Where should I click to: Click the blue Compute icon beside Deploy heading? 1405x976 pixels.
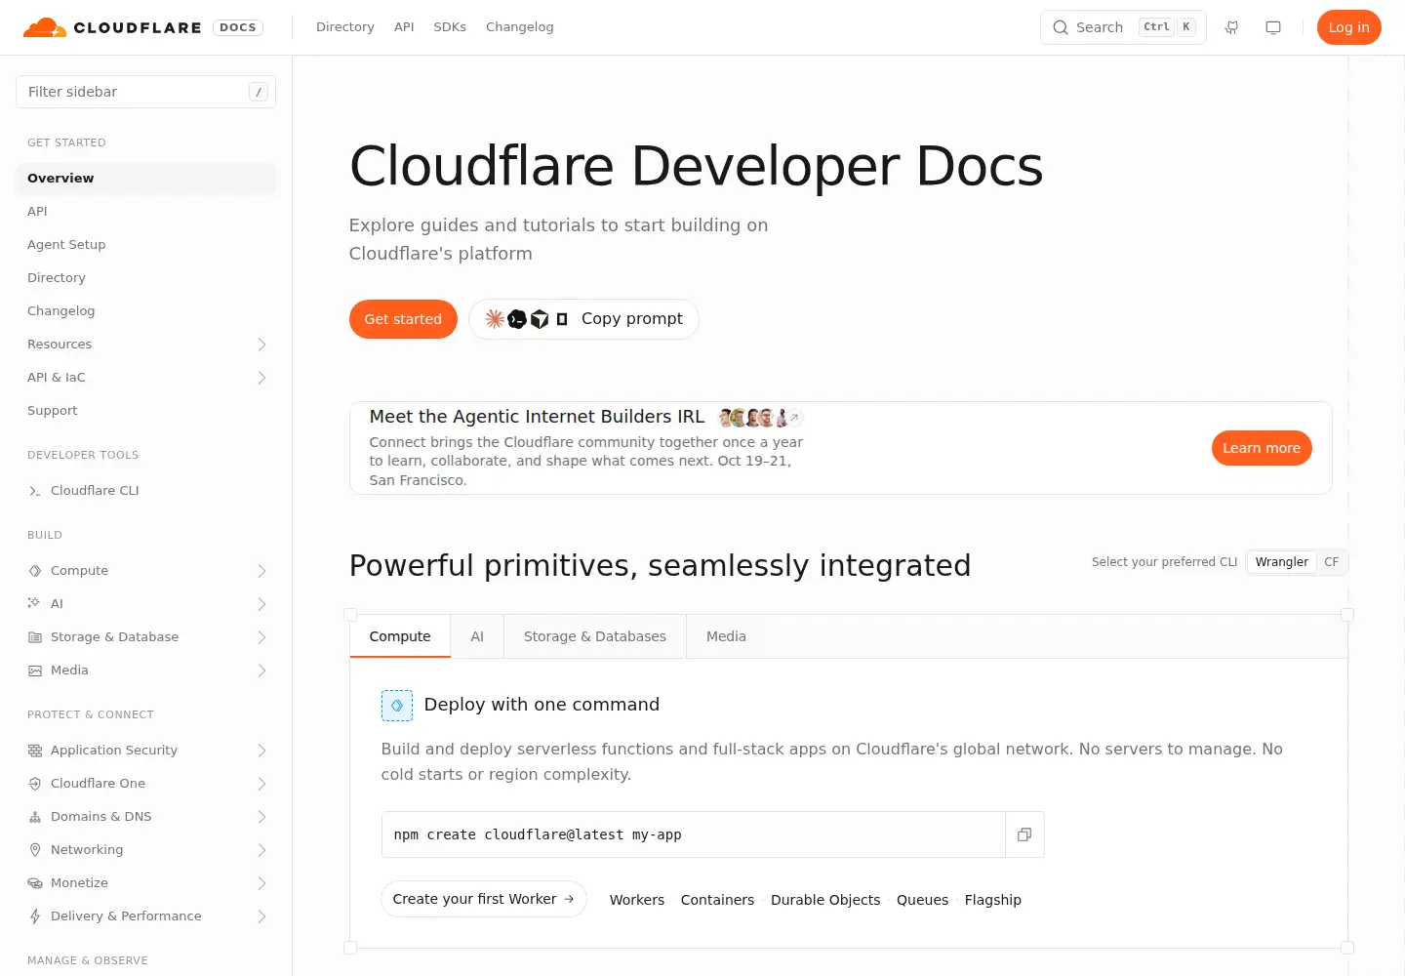click(x=397, y=705)
